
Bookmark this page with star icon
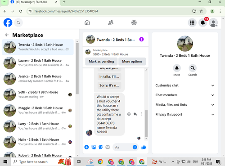click(201, 11)
